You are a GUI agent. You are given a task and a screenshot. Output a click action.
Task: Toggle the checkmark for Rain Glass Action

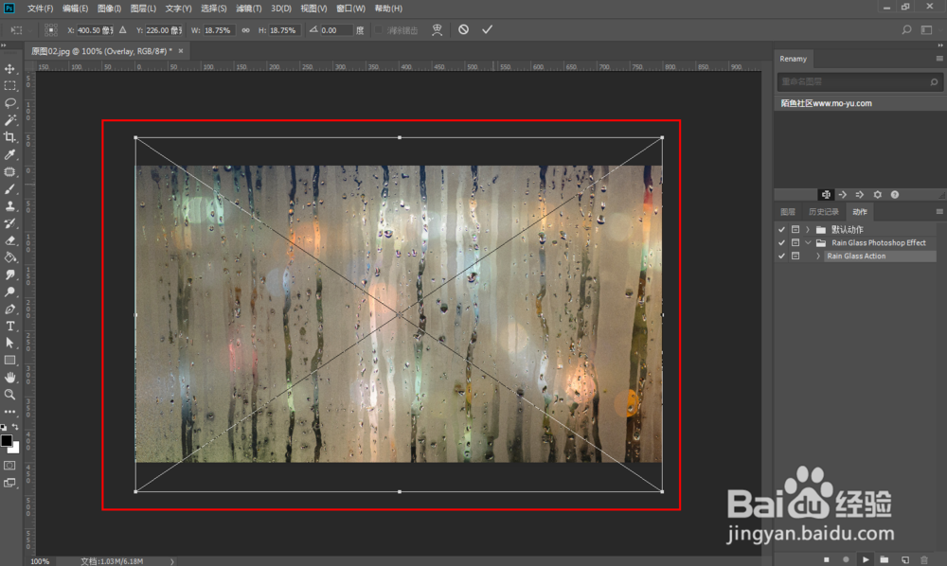pos(781,256)
